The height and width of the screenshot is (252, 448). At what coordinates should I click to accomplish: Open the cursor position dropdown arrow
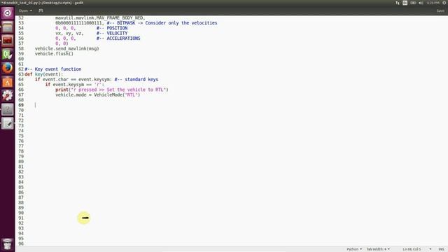point(430,249)
